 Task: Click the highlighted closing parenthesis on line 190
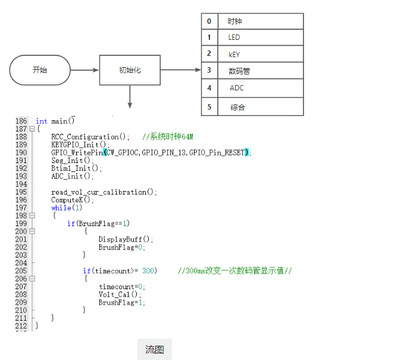[x=247, y=152]
